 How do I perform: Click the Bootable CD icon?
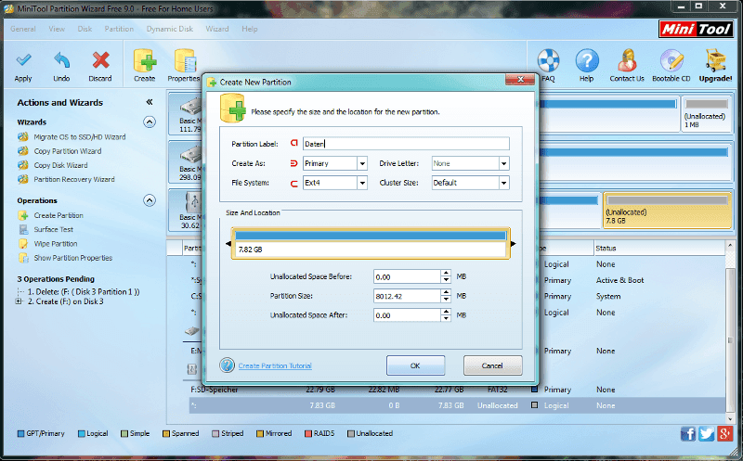coord(671,60)
